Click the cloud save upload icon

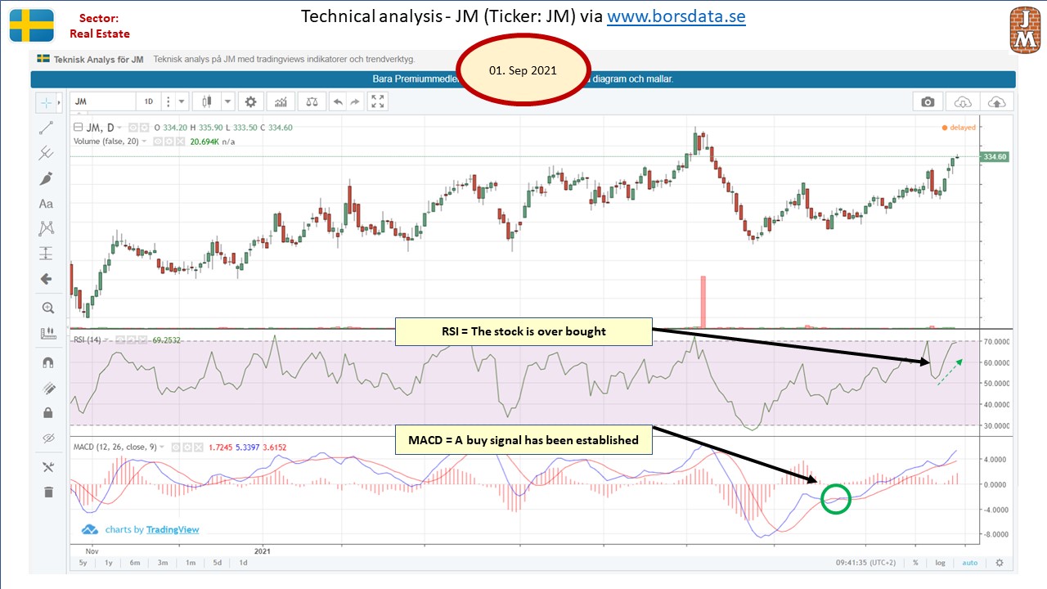(998, 101)
